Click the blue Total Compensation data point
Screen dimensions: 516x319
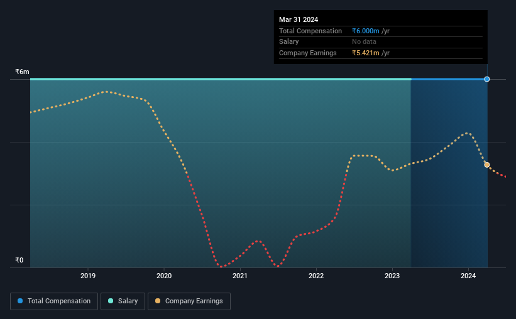[x=486, y=79]
